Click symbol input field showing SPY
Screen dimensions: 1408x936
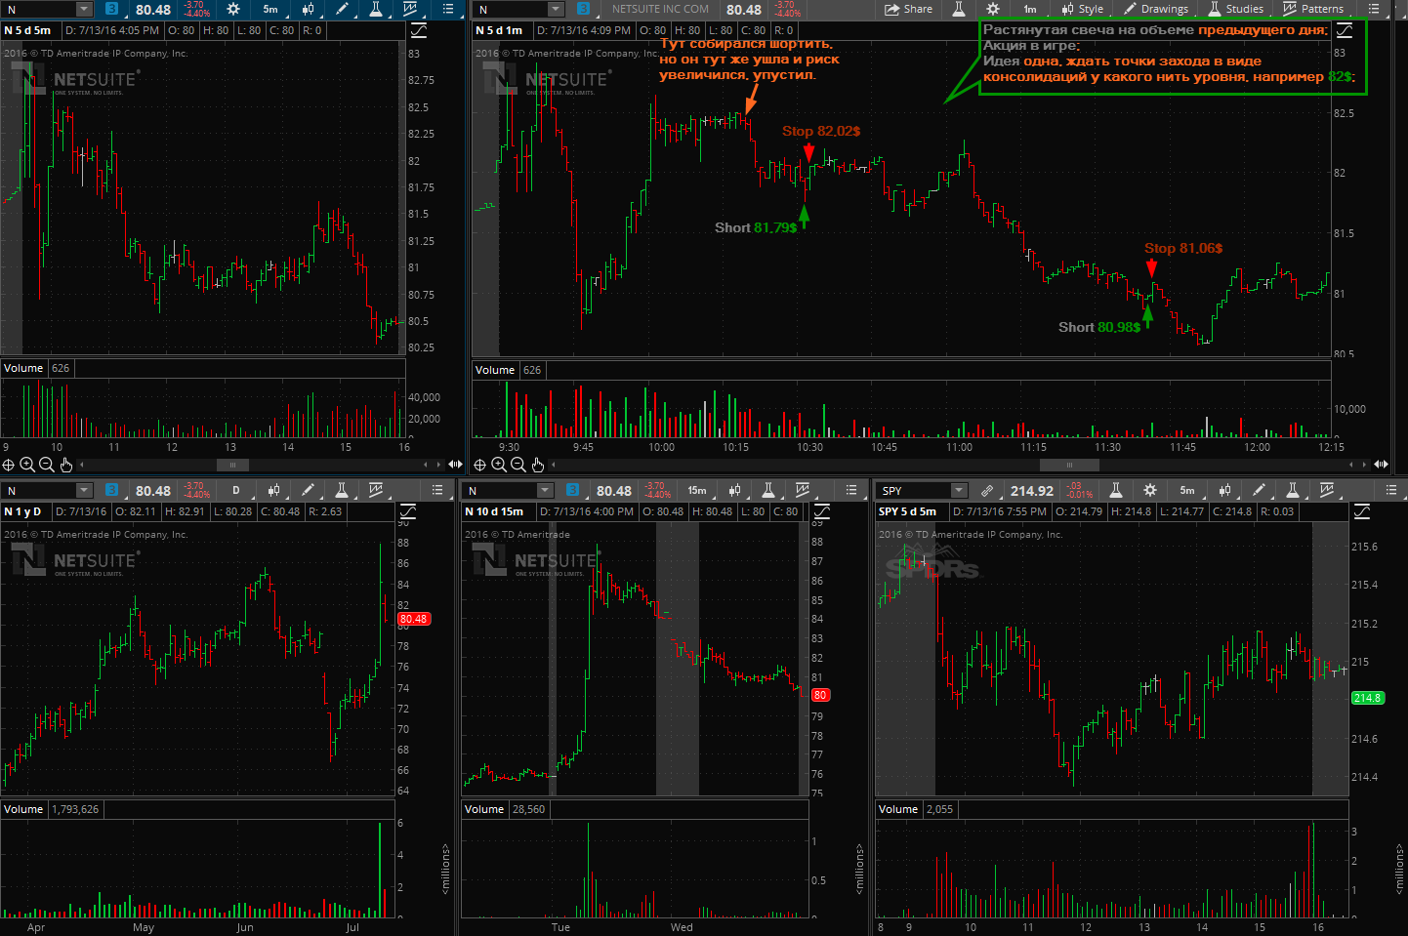(x=914, y=491)
